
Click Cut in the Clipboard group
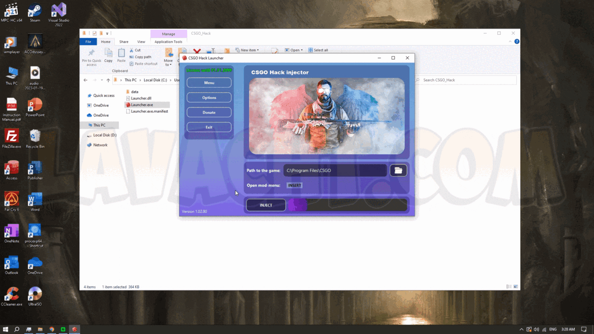[135, 50]
